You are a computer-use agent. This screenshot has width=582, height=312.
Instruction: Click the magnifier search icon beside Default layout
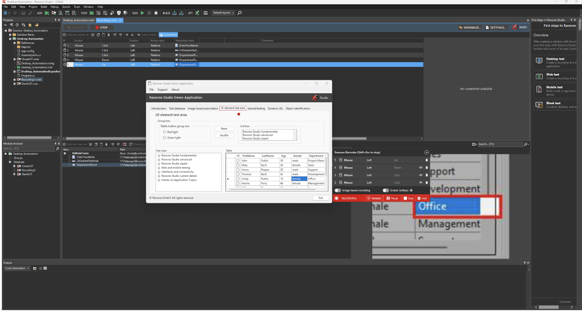[x=239, y=13]
